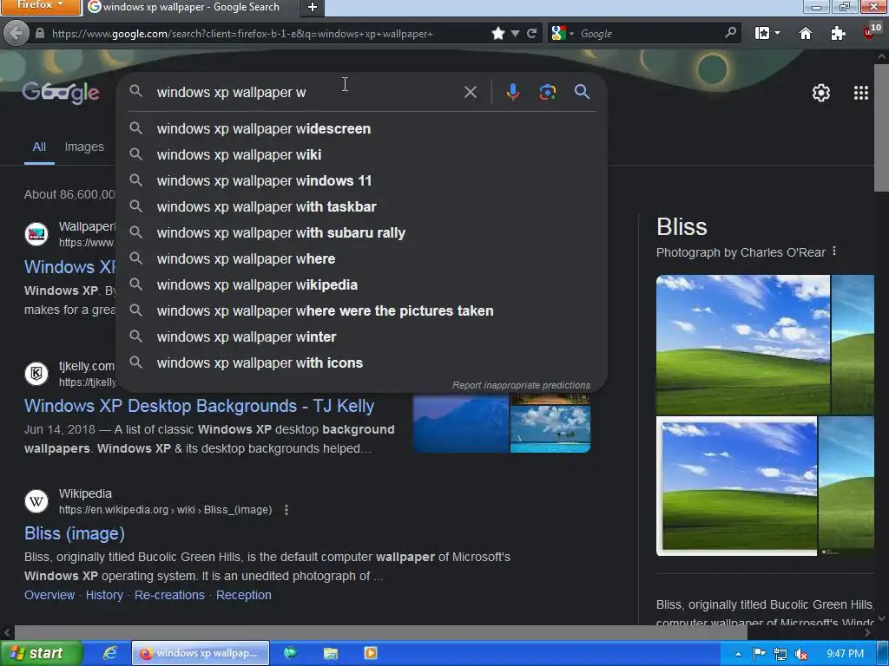The image size is (889, 666).
Task: Click the tjkelly.com site favicon
Action: [x=36, y=373]
